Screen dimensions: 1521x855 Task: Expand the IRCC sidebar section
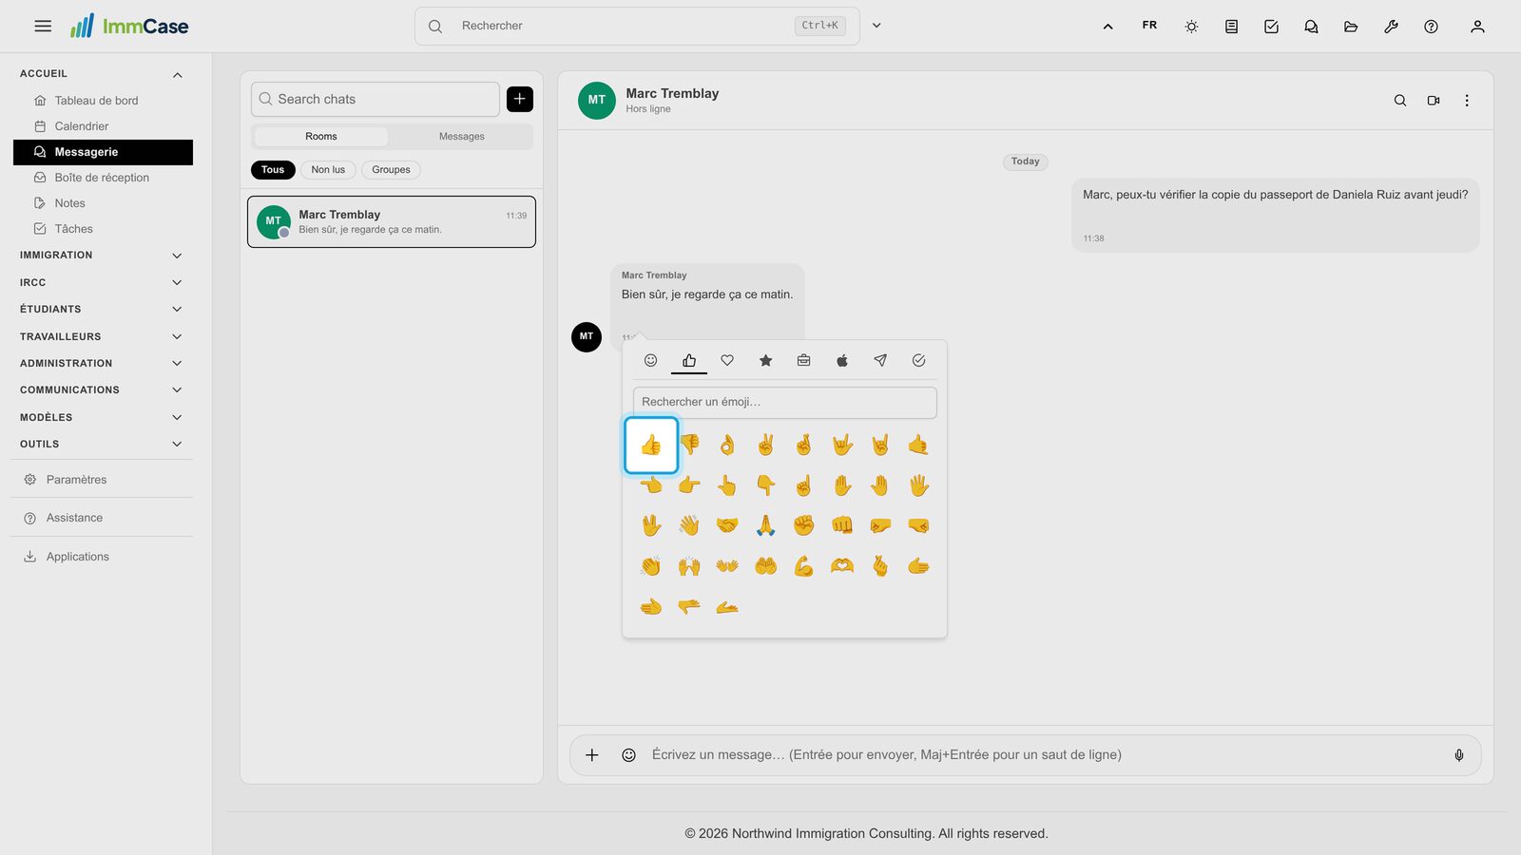click(101, 283)
